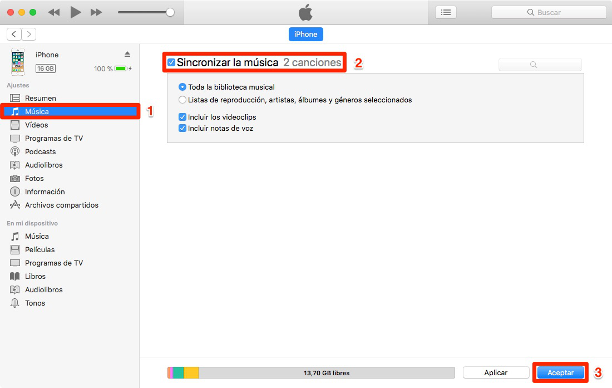612x388 pixels.
Task: Click the green segment of storage bar
Action: coord(178,373)
